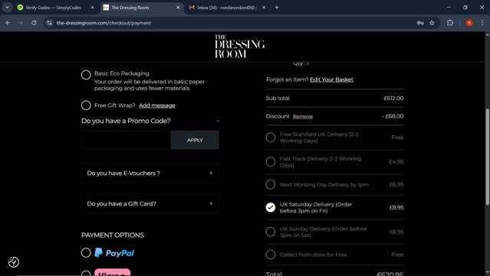490x276 pixels.
Task: Open site information icon in address bar
Action: [49, 23]
